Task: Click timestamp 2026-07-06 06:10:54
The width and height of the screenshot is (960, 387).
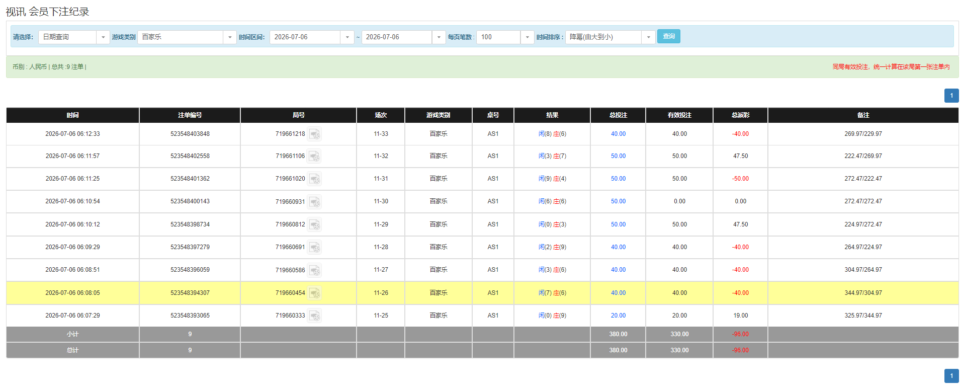Action: [72, 201]
